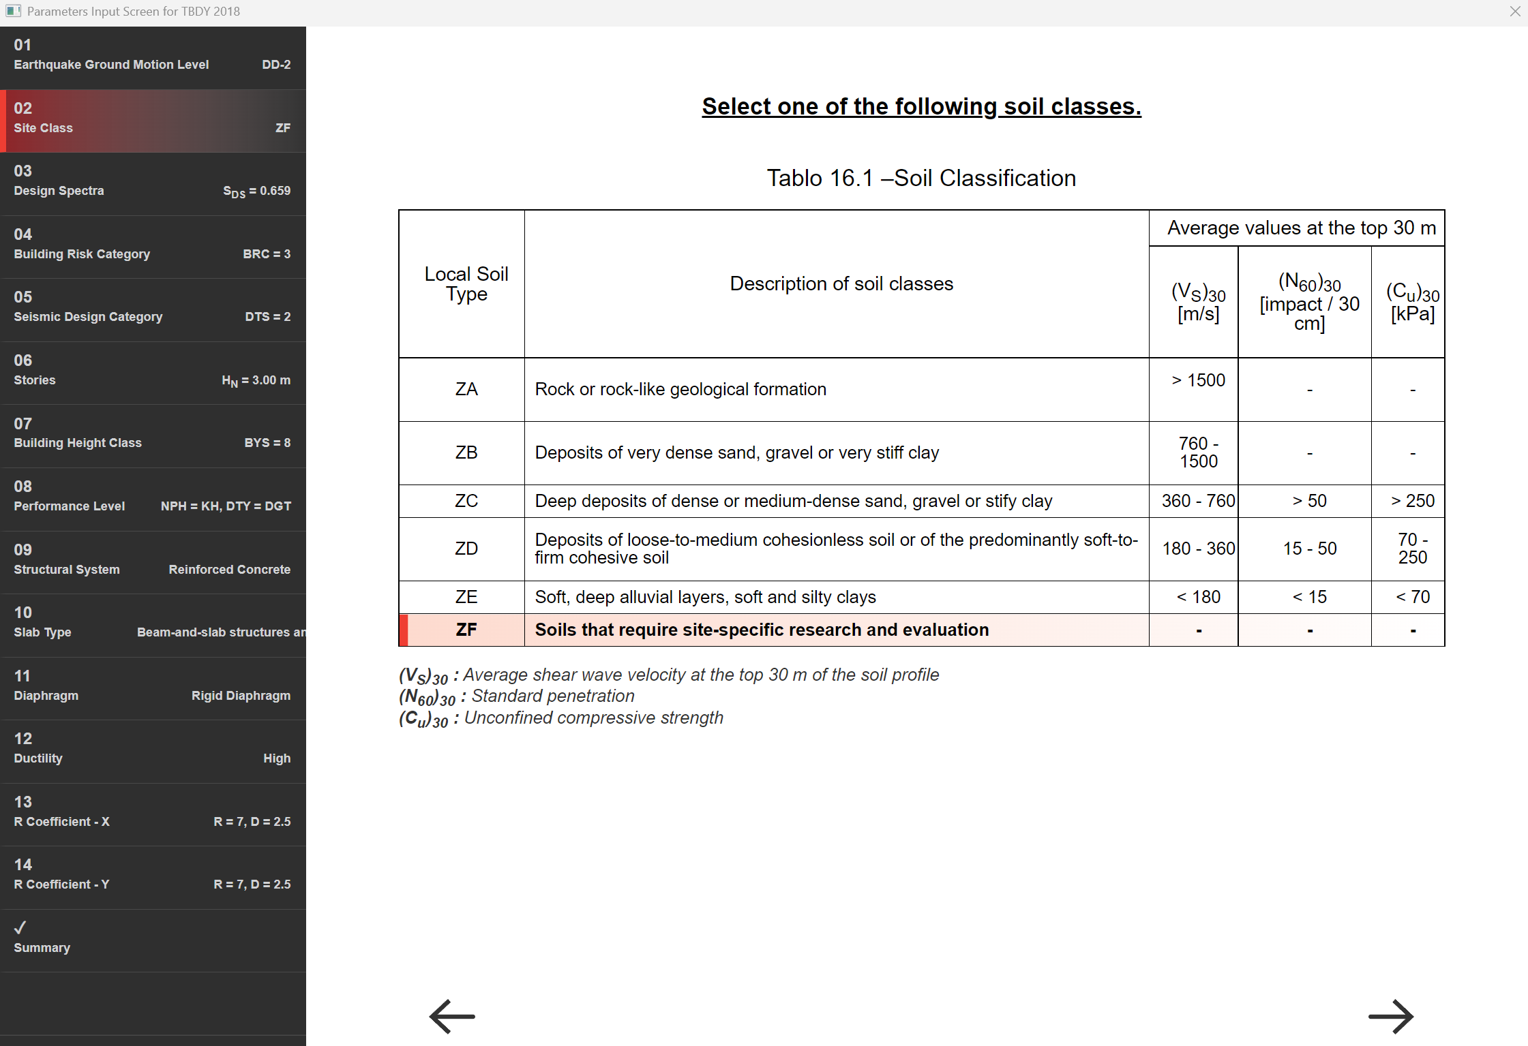
Task: Click the next page right arrow
Action: tap(1390, 1016)
